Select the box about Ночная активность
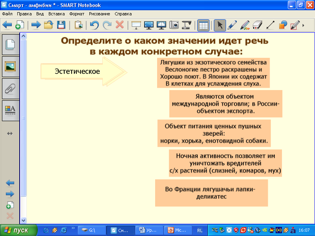 click(225, 163)
